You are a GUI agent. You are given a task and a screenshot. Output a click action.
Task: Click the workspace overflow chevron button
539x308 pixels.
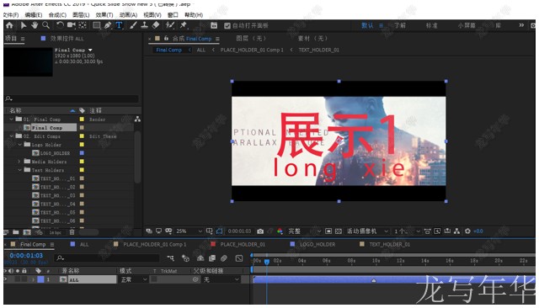pos(521,25)
